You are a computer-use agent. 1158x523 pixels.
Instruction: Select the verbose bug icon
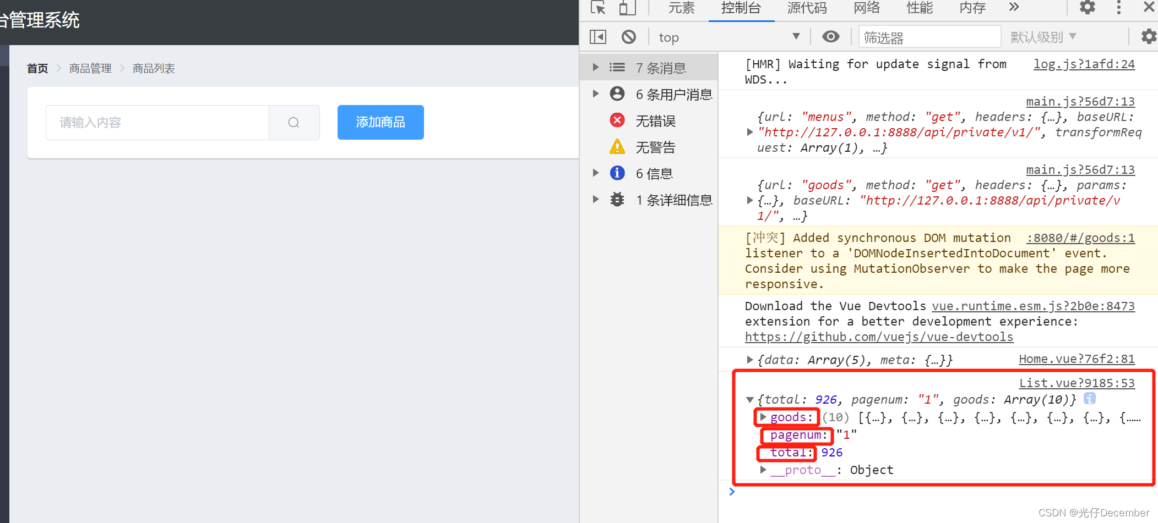tap(617, 199)
